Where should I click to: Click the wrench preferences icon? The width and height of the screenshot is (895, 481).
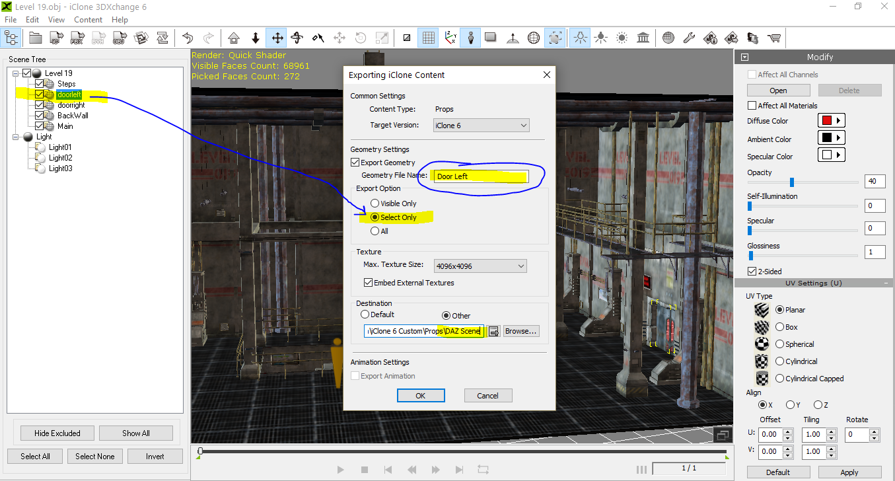coord(689,38)
